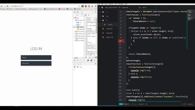This screenshot has height=110, width=195.
Task: Open the View menu in Atom
Action: click(x=106, y=4)
